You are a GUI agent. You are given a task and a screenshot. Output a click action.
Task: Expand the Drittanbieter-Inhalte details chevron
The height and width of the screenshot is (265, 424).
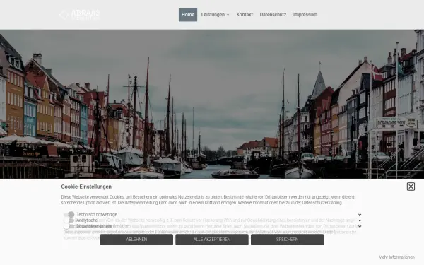pos(360,226)
